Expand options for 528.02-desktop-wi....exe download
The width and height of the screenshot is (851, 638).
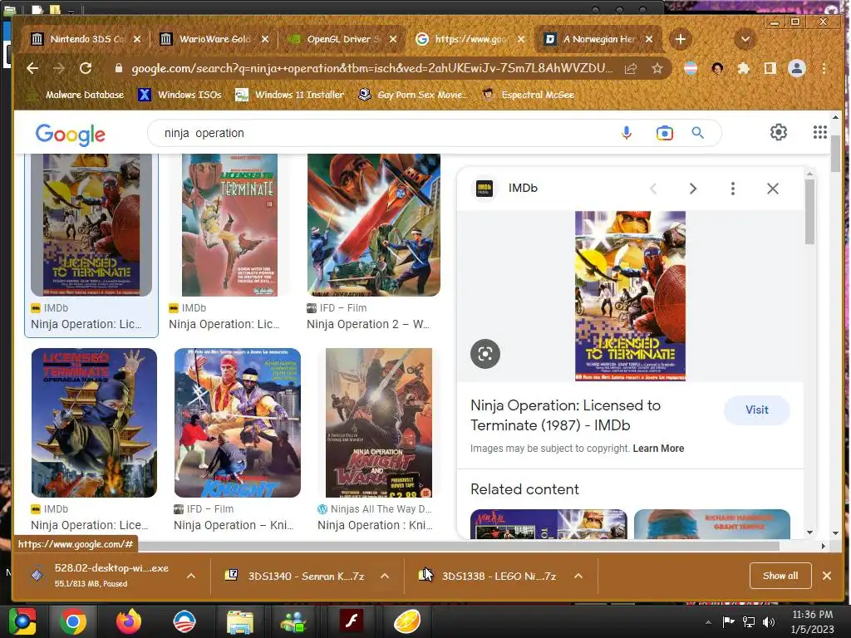click(191, 577)
